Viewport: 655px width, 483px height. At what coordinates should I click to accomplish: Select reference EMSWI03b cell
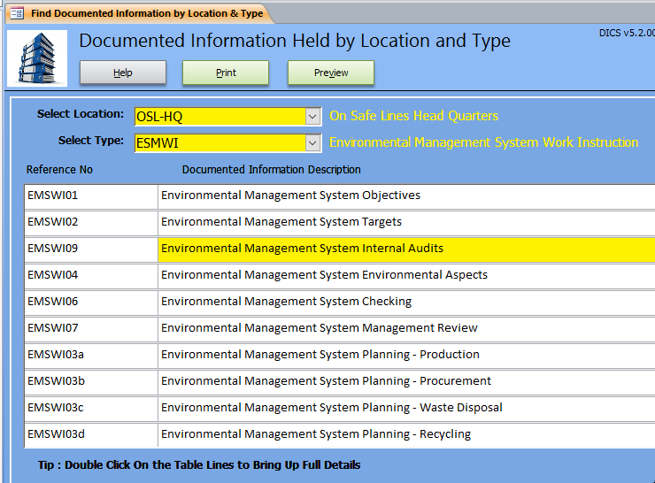91,381
